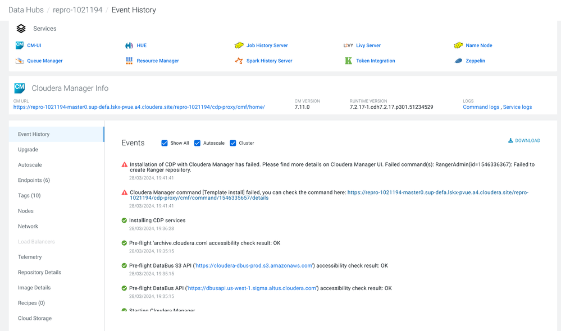Open the HUE service link

click(x=142, y=45)
